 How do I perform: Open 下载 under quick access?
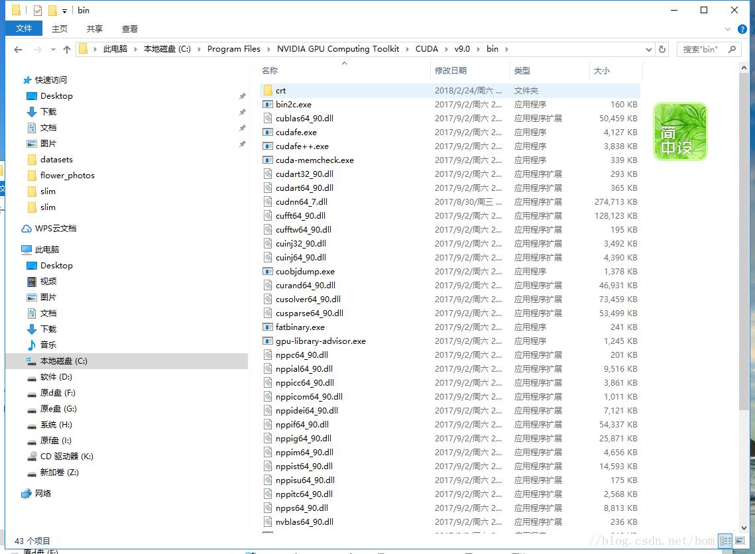[x=48, y=112]
